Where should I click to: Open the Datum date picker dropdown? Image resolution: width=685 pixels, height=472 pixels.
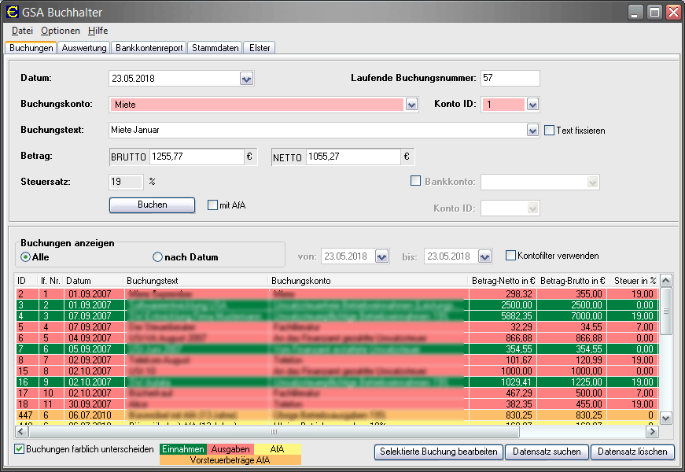(246, 79)
